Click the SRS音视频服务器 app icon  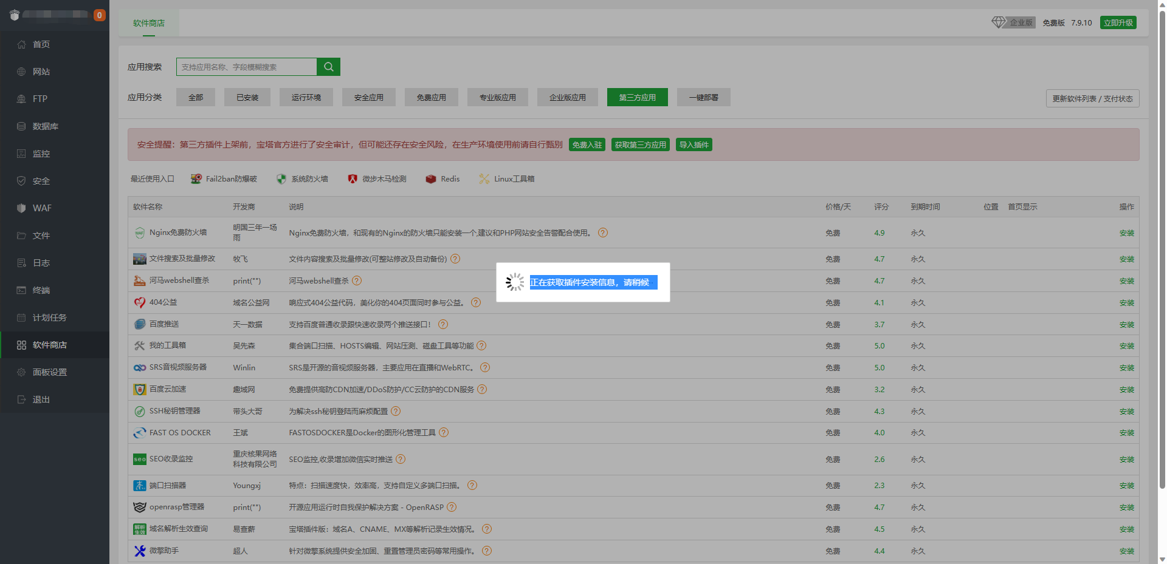(140, 367)
